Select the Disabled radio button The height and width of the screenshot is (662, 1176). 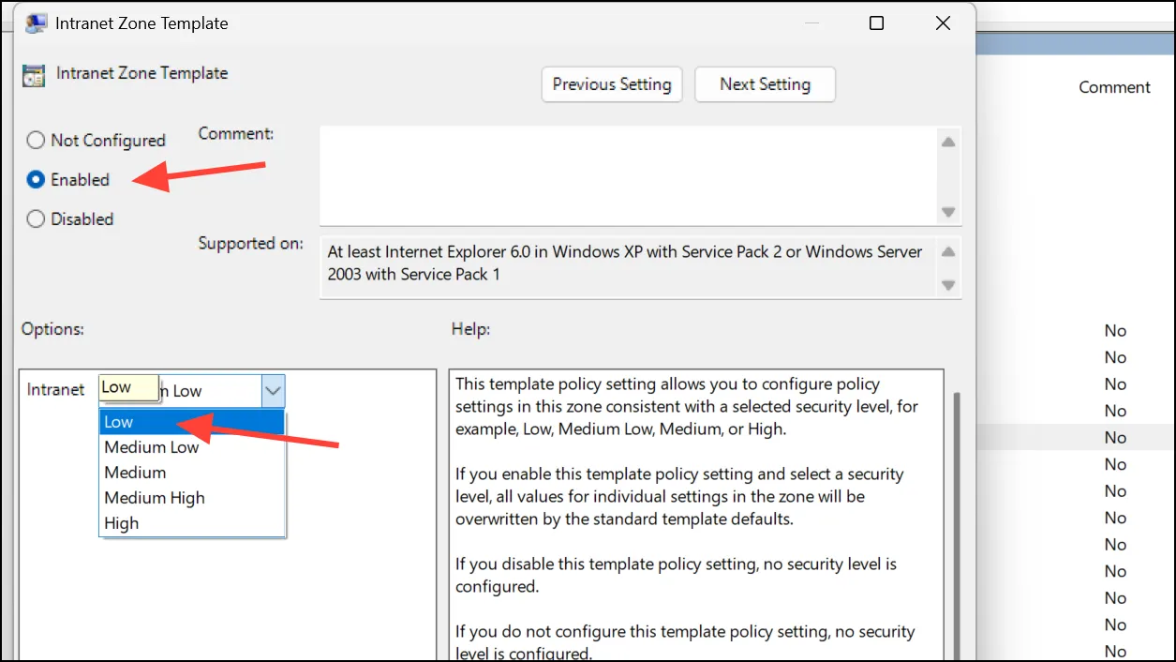pos(36,219)
